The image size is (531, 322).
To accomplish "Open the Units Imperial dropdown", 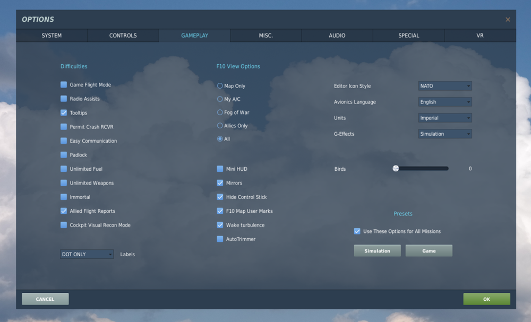I will pos(445,118).
